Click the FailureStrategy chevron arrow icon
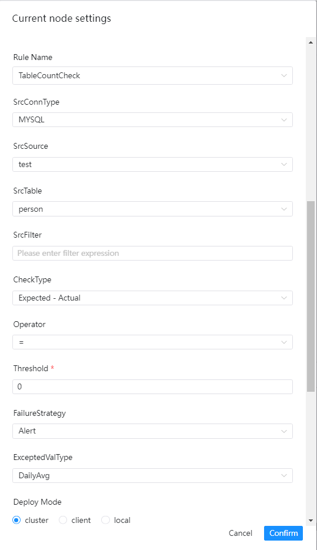The image size is (317, 550). coord(284,431)
